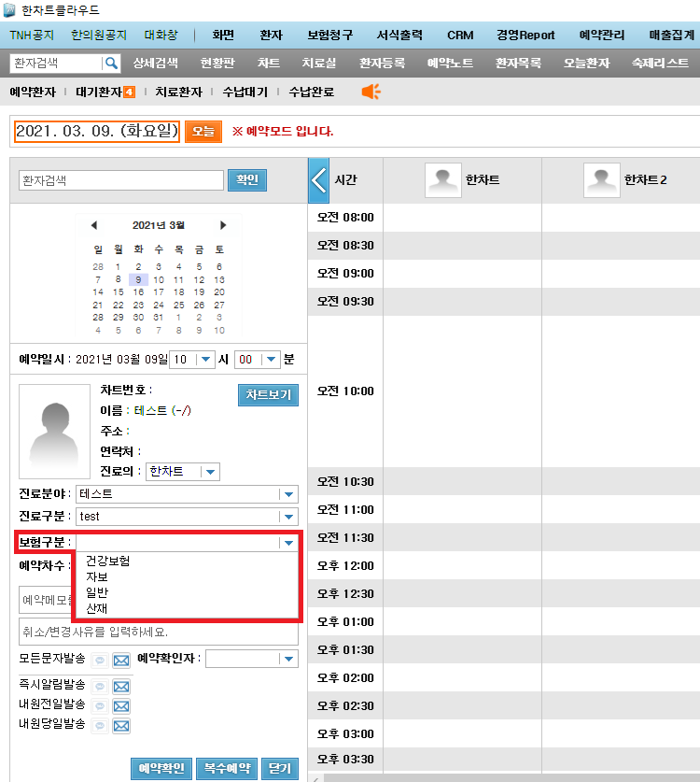Click the 한차트2 doctor avatar

pos(602,179)
